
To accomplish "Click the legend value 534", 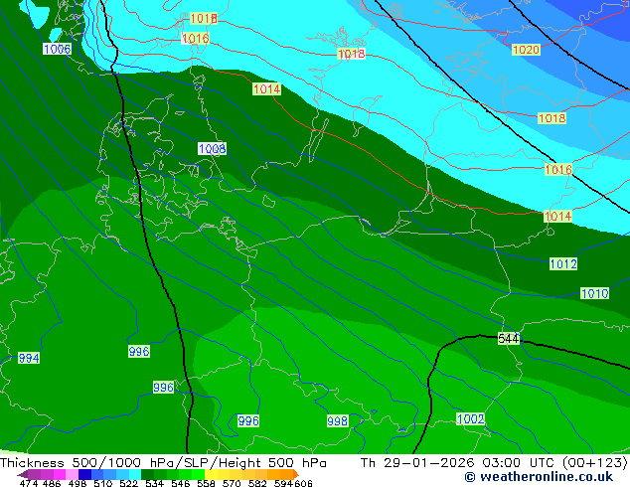I will [x=154, y=483].
